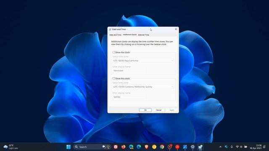Click the active Date and Time taskbar icon
This screenshot has width=269, height=151.
tap(200, 147)
